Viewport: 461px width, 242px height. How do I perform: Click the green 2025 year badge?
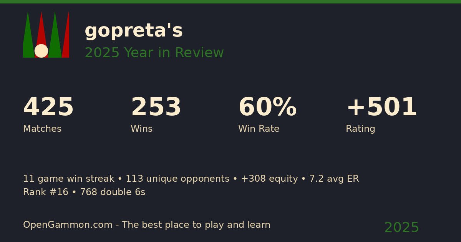pos(401,228)
